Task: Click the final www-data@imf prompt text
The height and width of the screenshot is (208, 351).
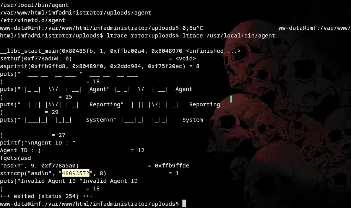Action: pyautogui.click(x=89, y=204)
